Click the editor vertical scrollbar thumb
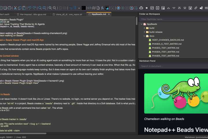Screen dimensions: 208x139 tap(137, 21)
